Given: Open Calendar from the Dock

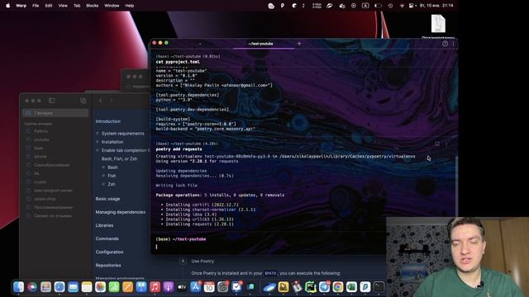Looking at the screenshot, I should [209, 287].
